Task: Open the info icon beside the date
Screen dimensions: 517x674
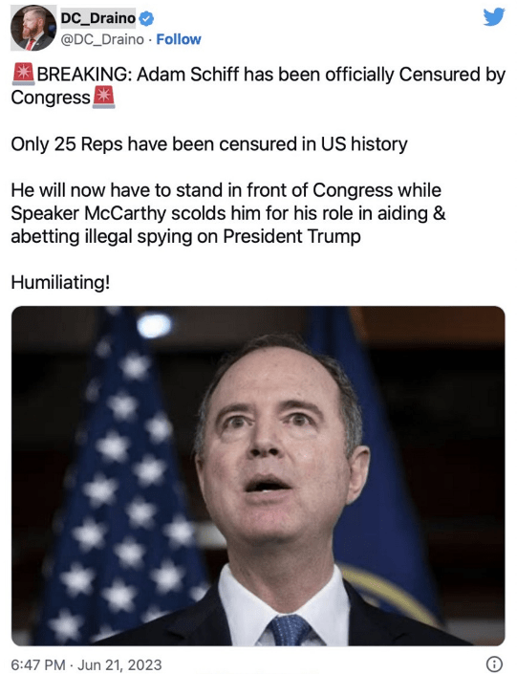Action: pyautogui.click(x=494, y=663)
